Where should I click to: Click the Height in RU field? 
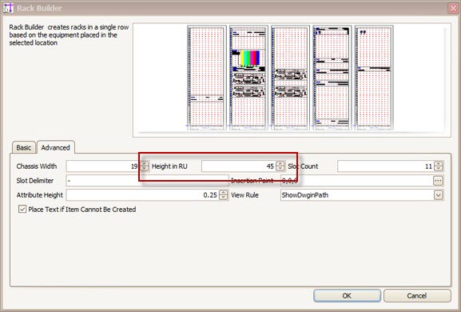[x=238, y=166]
